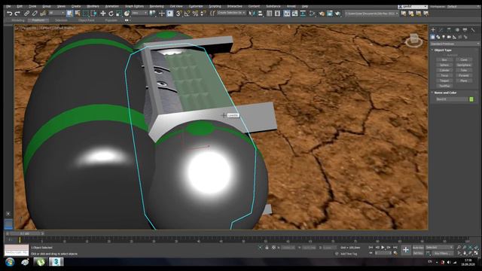
Task: Click the Sphere primitive button
Action: (x=444, y=65)
